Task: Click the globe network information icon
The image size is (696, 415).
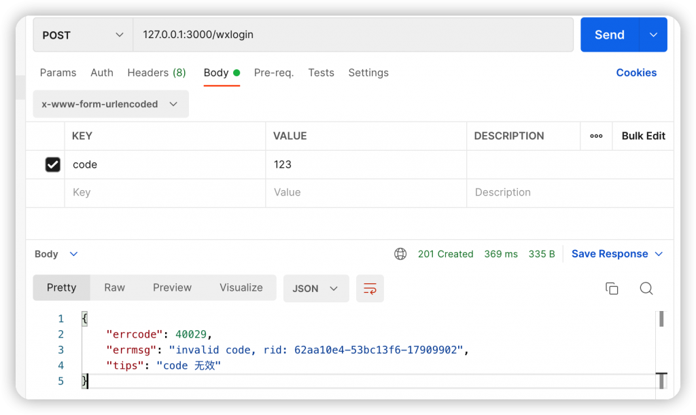Action: coord(400,254)
